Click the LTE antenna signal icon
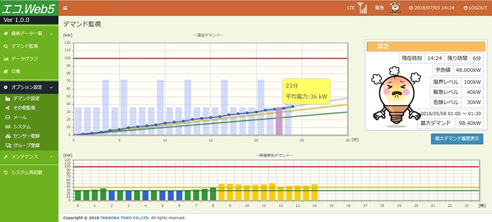The height and width of the screenshot is (222, 492). (x=362, y=8)
